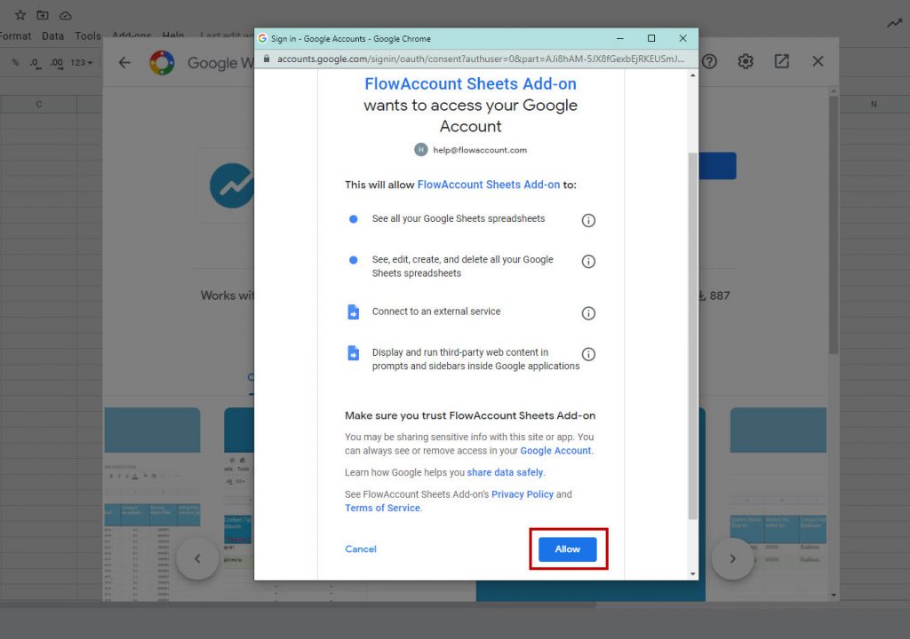Click the 'share data safely' link

pyautogui.click(x=505, y=473)
